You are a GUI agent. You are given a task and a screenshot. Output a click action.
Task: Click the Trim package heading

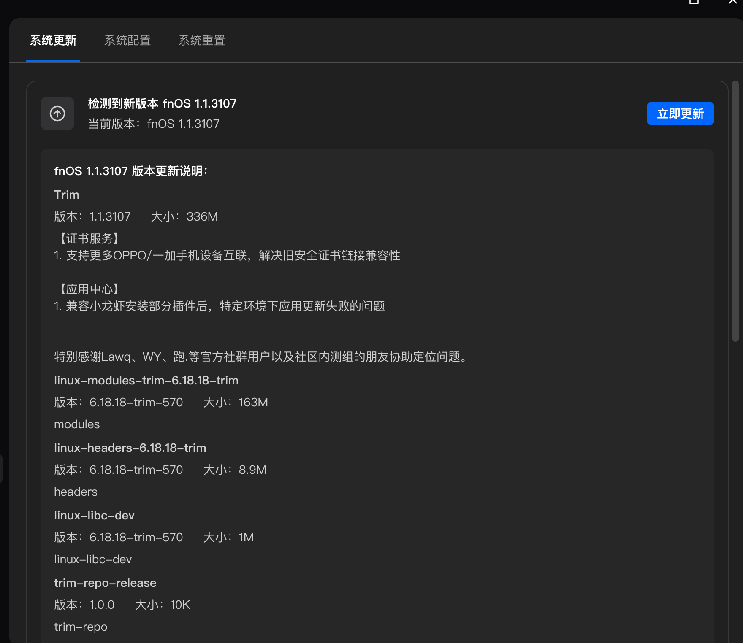tap(67, 195)
